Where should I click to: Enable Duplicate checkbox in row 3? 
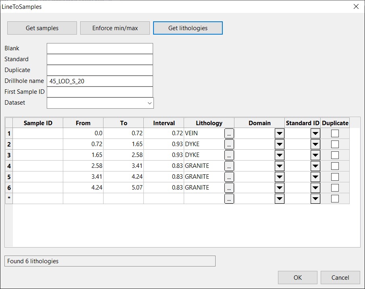(335, 155)
